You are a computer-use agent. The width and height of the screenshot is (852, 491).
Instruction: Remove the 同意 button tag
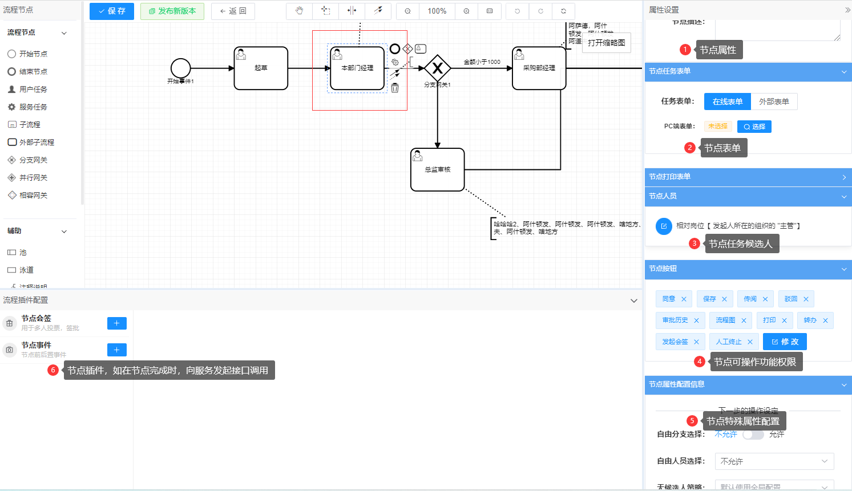pos(684,299)
